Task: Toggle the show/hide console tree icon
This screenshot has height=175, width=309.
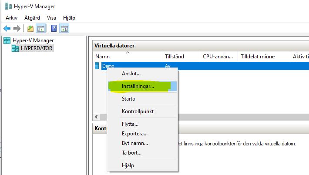Action: pos(41,29)
